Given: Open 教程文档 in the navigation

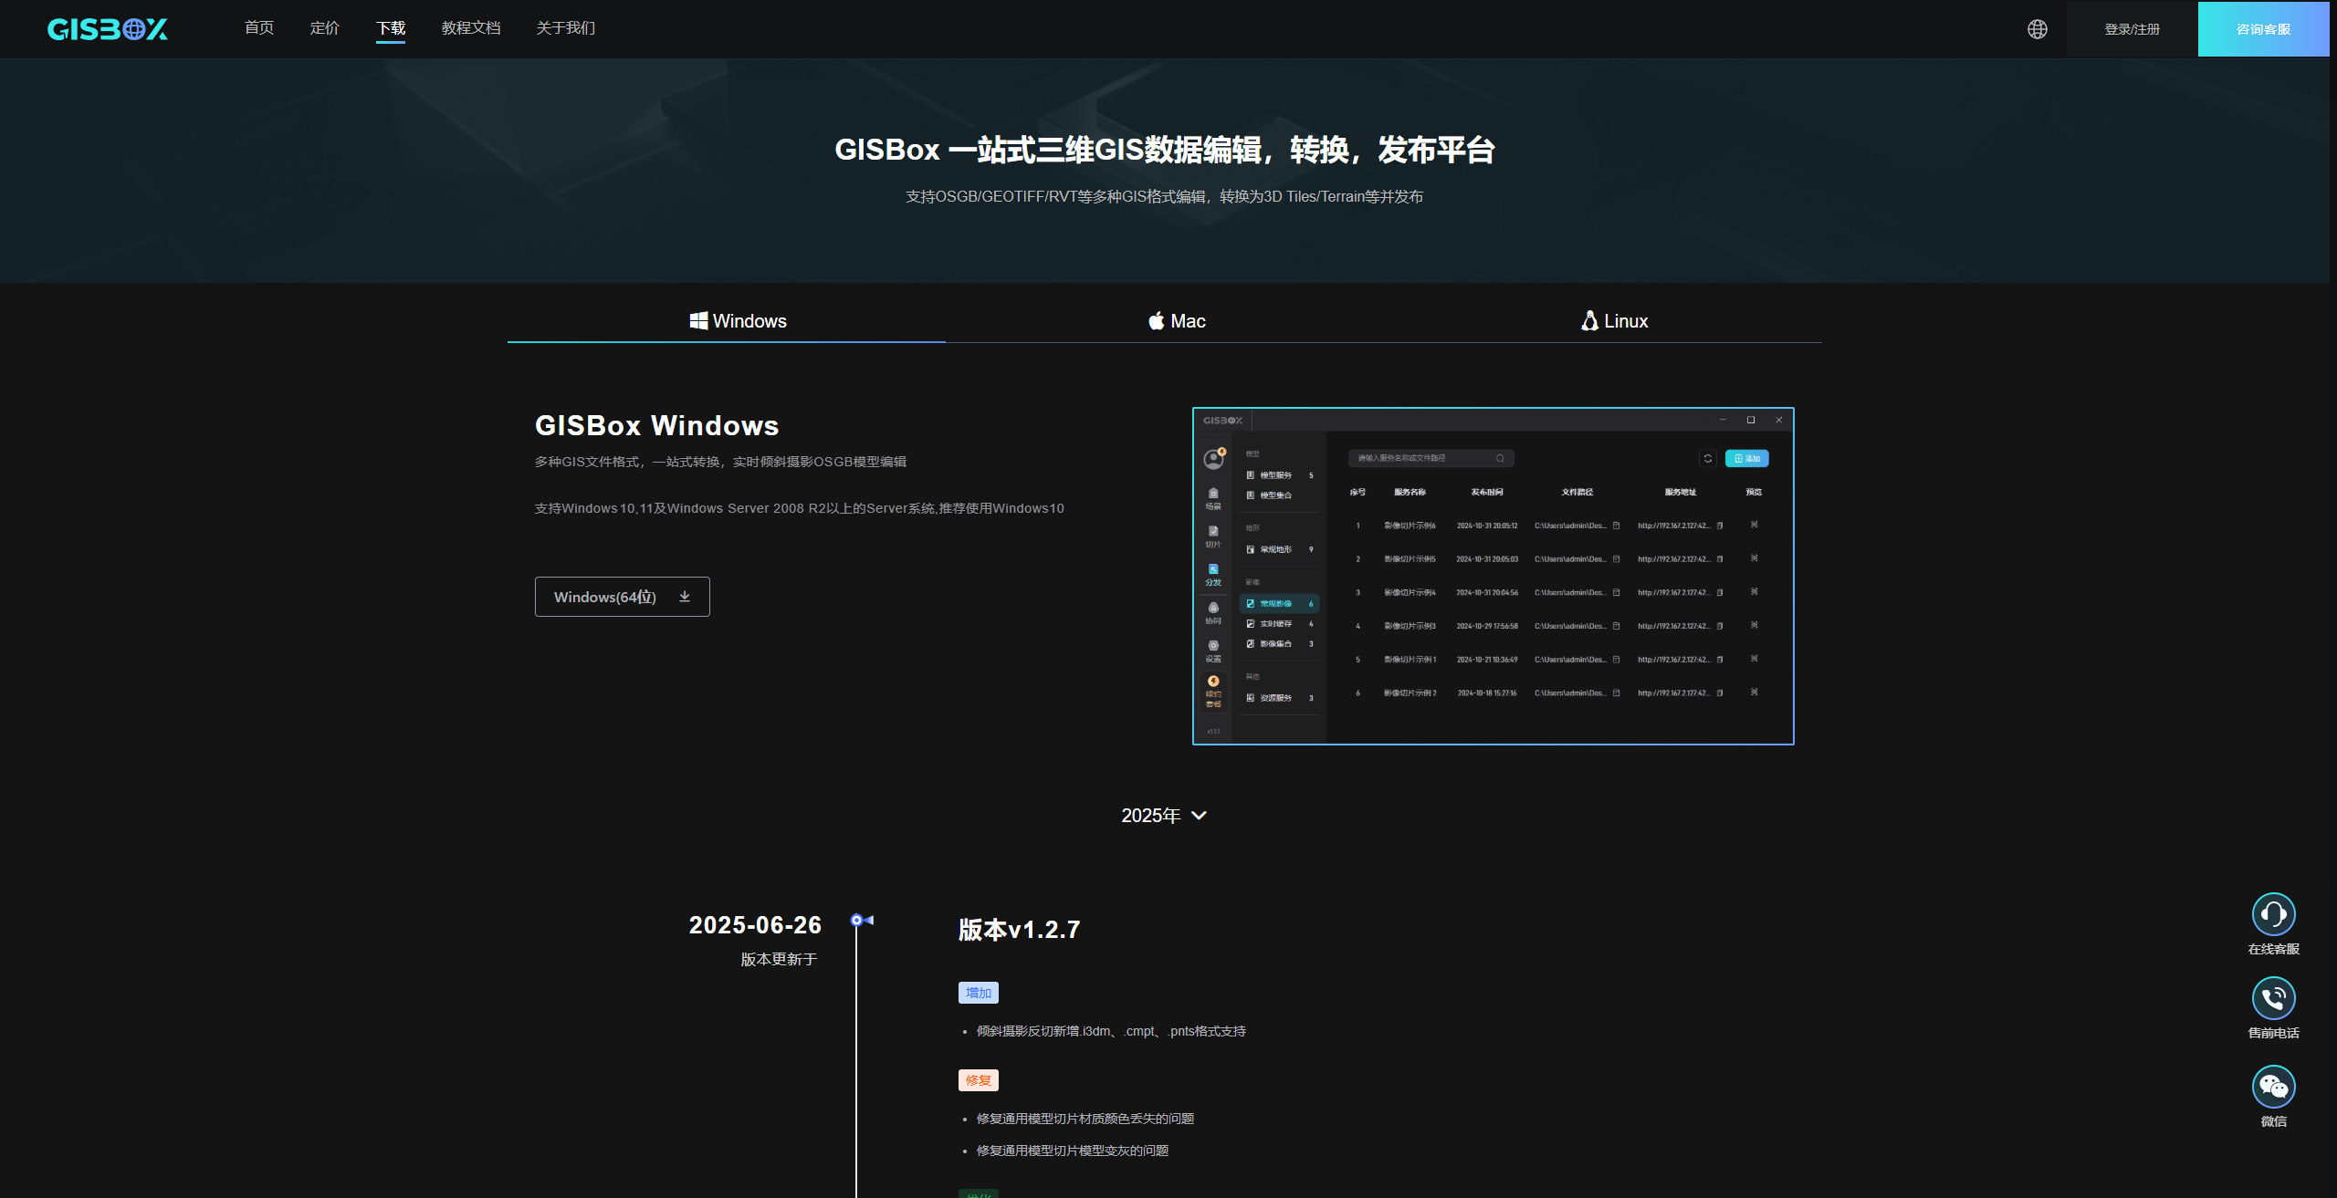Looking at the screenshot, I should 471,28.
